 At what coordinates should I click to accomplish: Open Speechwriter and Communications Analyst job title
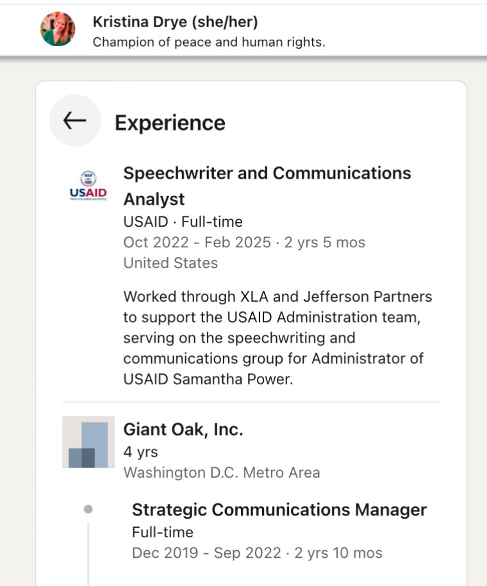click(267, 186)
